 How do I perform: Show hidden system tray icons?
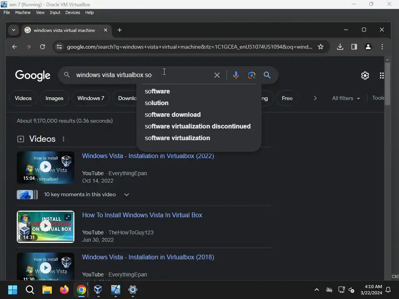[316, 290]
